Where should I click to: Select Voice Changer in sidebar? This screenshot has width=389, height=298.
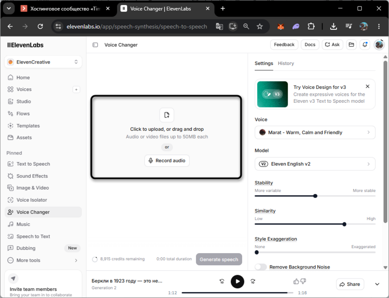tap(43, 212)
